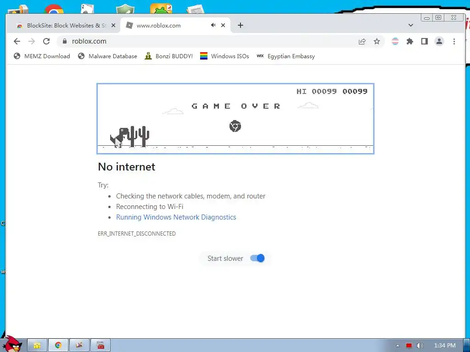Open the green pig desktop icon
Image resolution: width=470 pixels, height=352 pixels.
161,9
